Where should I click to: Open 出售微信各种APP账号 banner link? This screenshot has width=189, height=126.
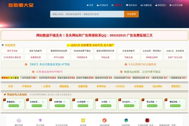pyautogui.click(x=47, y=72)
